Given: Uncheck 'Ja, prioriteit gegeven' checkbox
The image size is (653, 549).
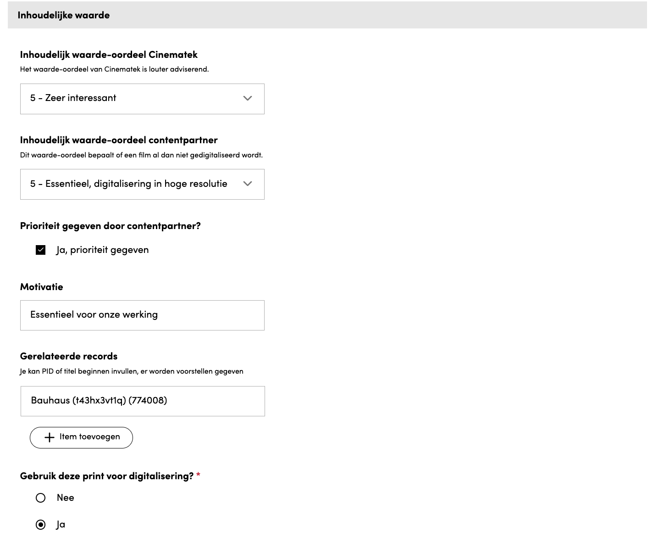Looking at the screenshot, I should (41, 250).
